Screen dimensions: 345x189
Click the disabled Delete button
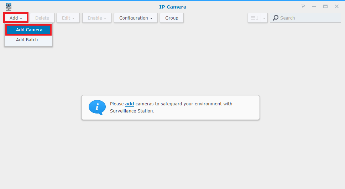point(42,18)
